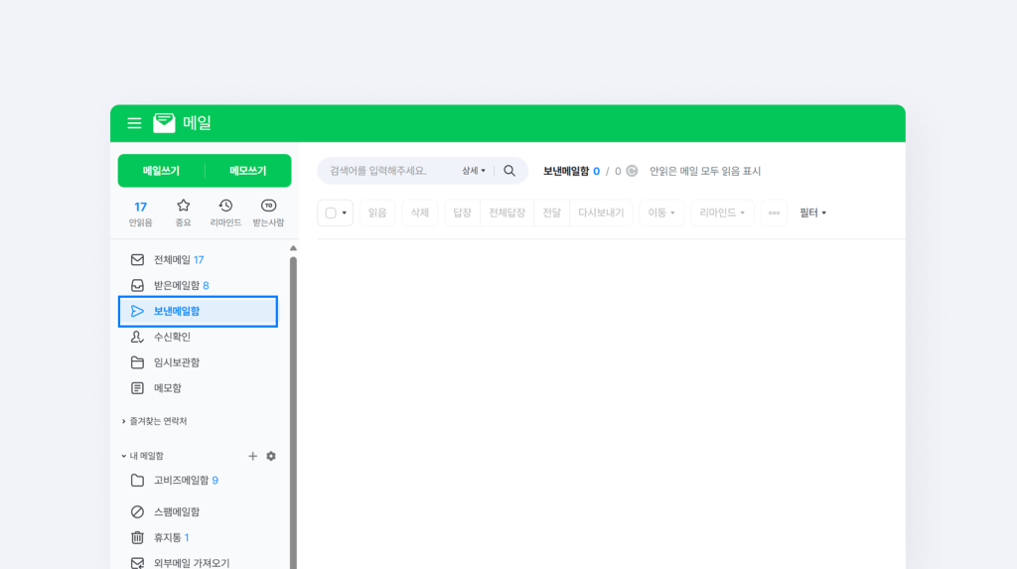Click the 전체답장 reply-all button
This screenshot has height=569, width=1017.
pyautogui.click(x=507, y=213)
